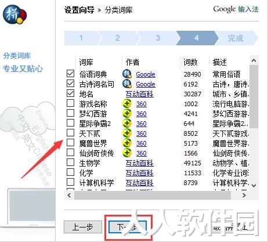This screenshot has width=268, height=242.
Task: Click 360 icon in 魔兽世界 row
Action: tap(127, 143)
